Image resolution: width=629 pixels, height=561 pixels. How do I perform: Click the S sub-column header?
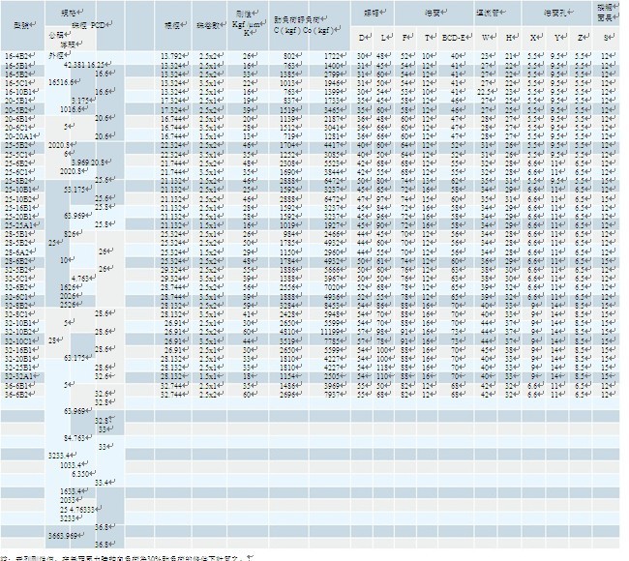[x=608, y=37]
